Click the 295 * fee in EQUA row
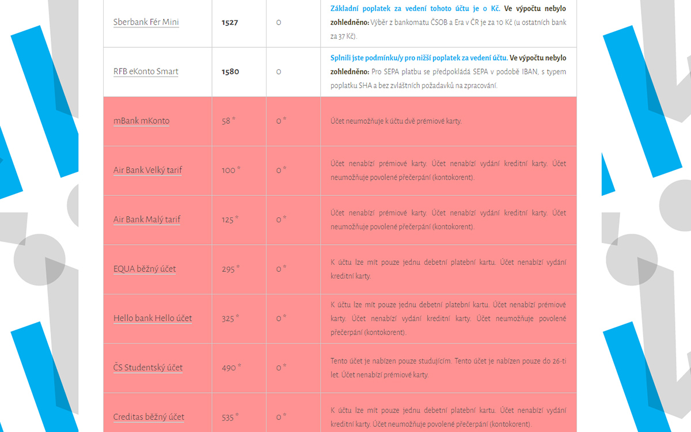Image resolution: width=691 pixels, height=432 pixels. [x=230, y=269]
